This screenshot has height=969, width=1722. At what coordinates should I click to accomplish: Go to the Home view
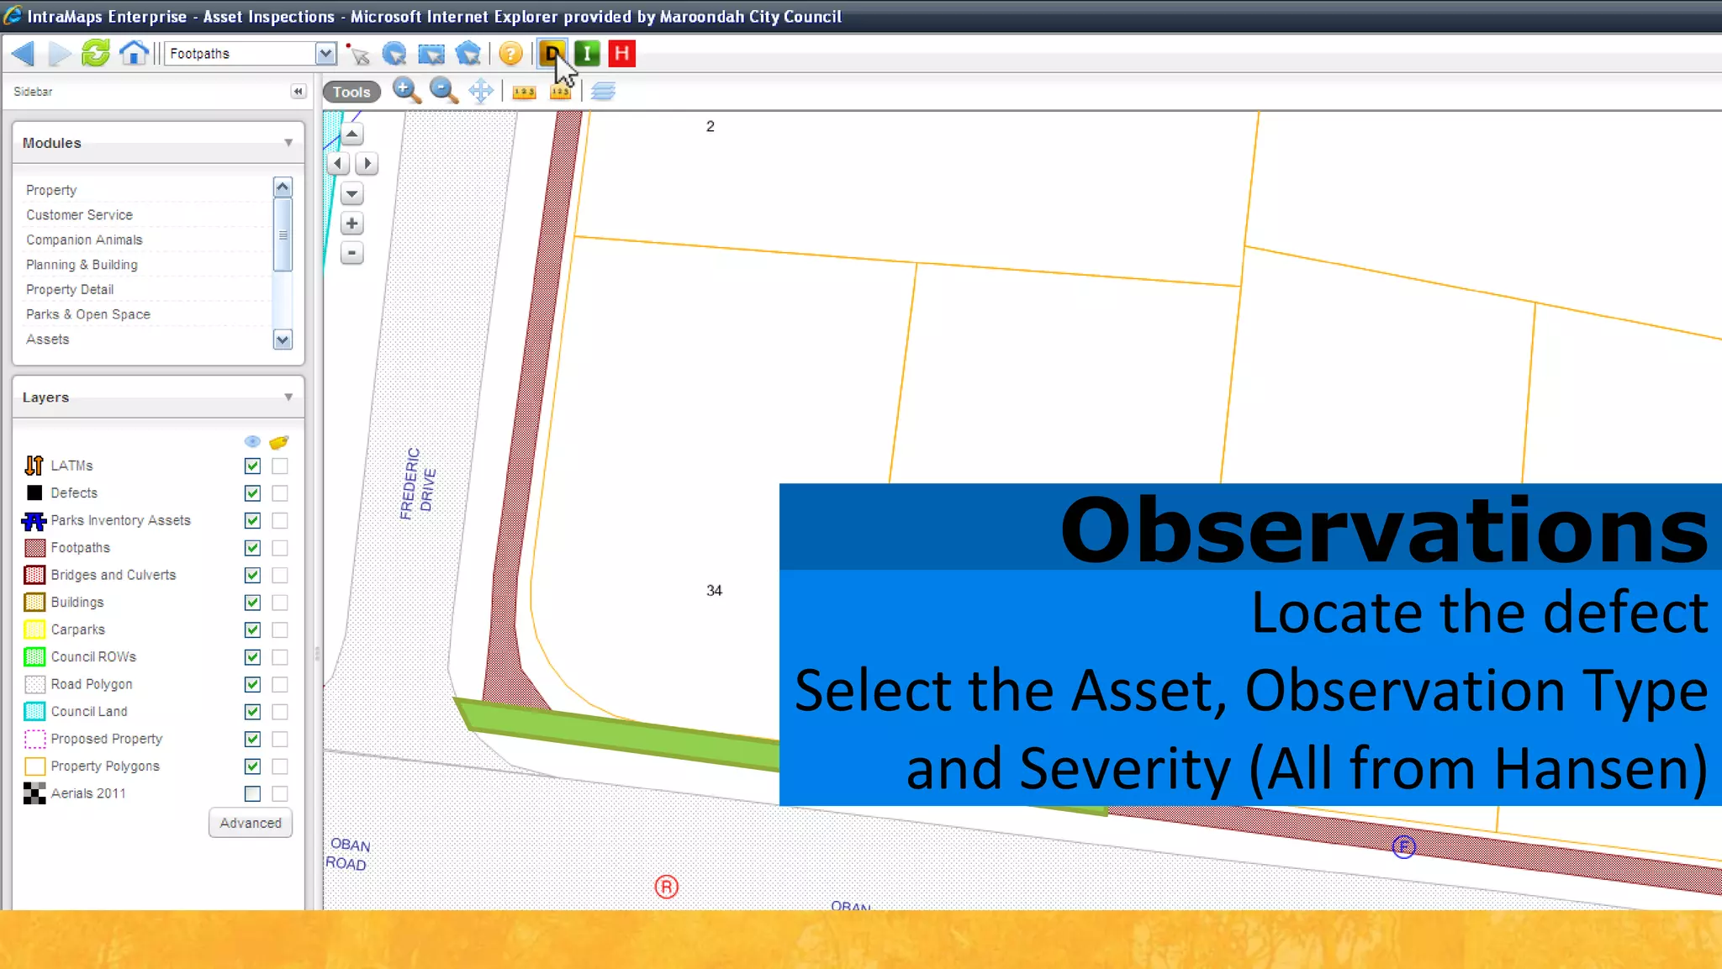[134, 53]
